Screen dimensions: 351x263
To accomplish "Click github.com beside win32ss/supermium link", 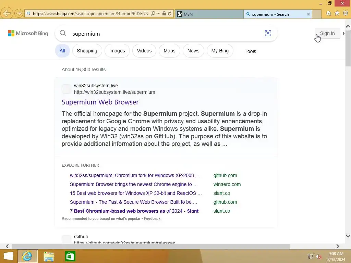I will (x=225, y=175).
